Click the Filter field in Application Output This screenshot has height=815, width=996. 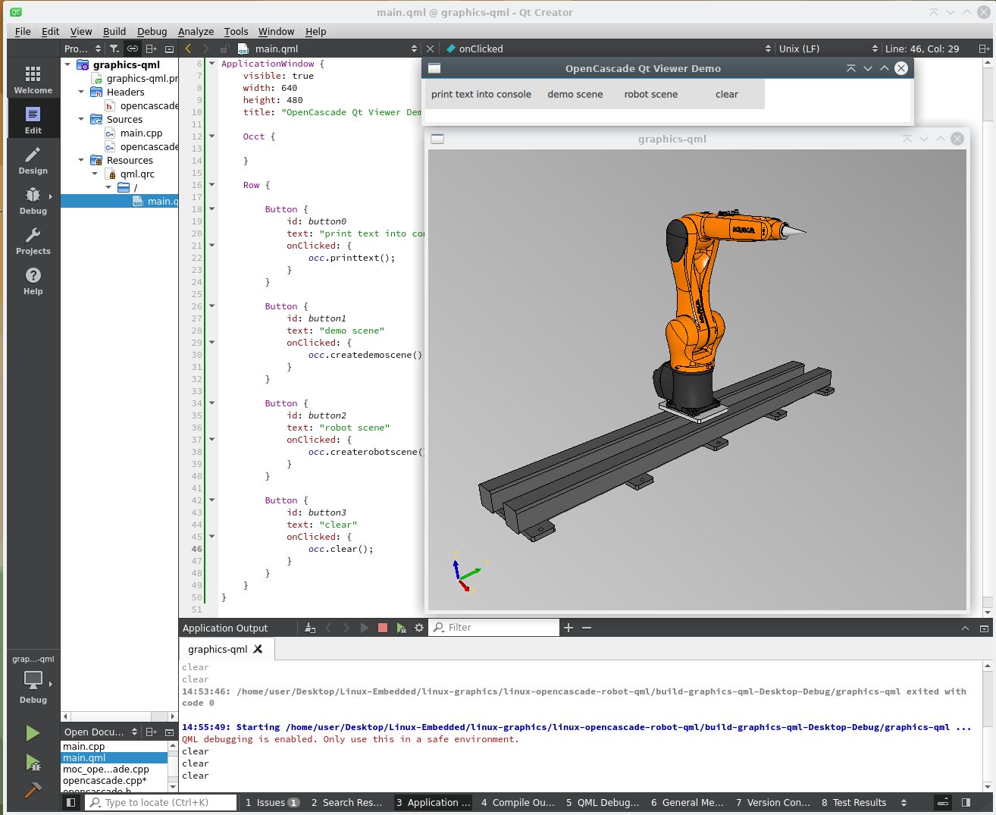[x=494, y=628]
